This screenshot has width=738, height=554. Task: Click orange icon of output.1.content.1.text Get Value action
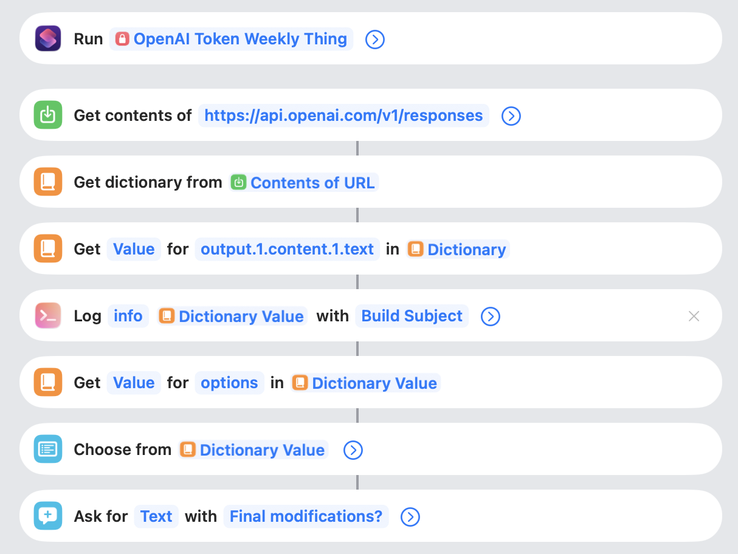pyautogui.click(x=48, y=248)
